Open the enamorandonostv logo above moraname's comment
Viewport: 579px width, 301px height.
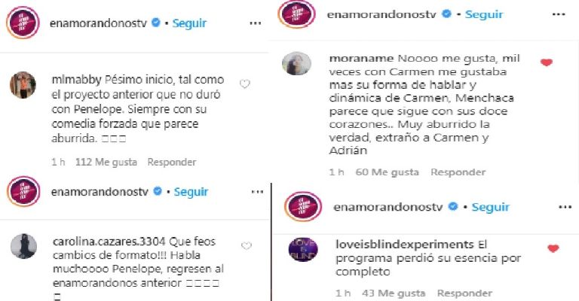[296, 14]
